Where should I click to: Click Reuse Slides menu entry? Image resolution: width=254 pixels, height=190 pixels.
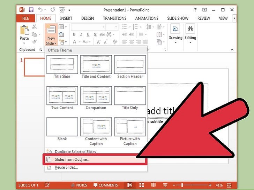click(96, 167)
